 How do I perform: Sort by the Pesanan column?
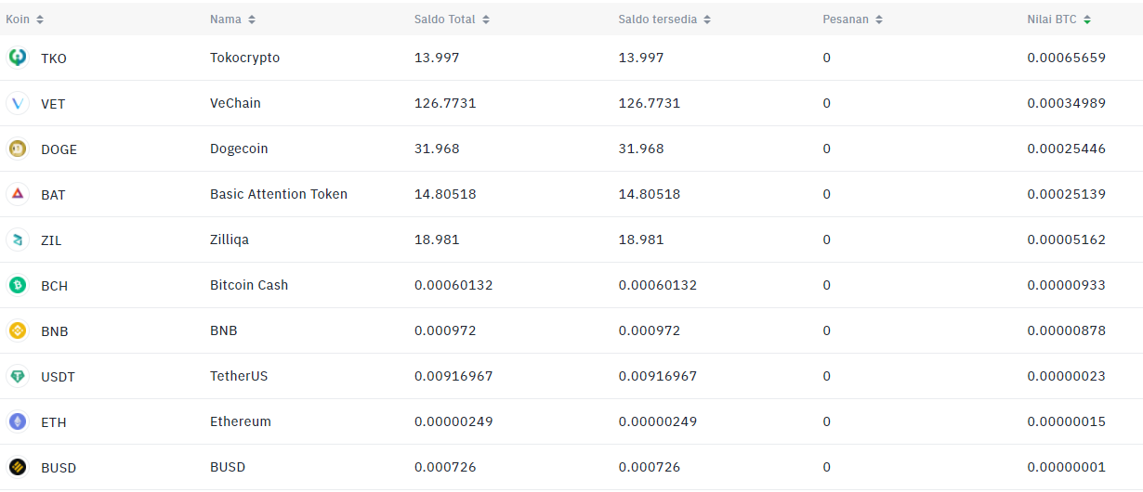point(853,19)
